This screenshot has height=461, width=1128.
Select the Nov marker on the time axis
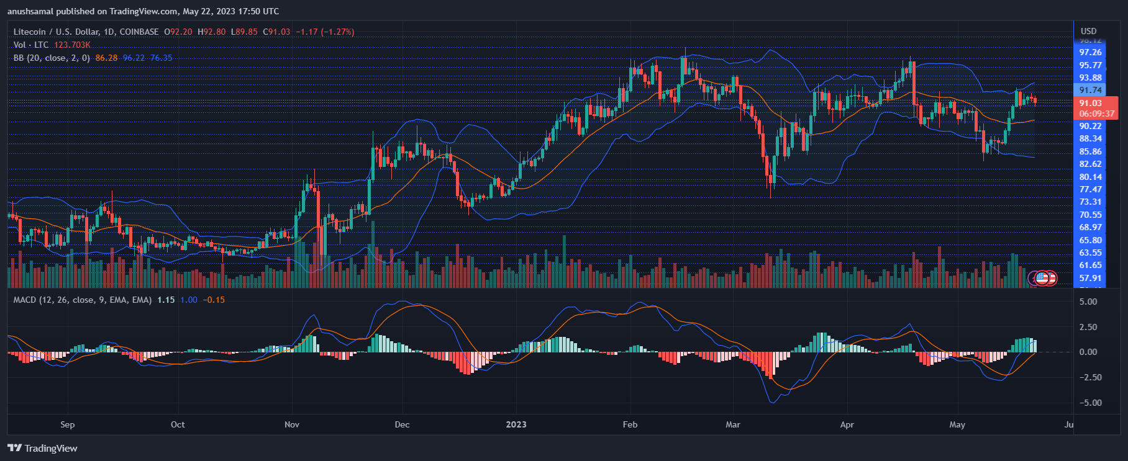[292, 424]
